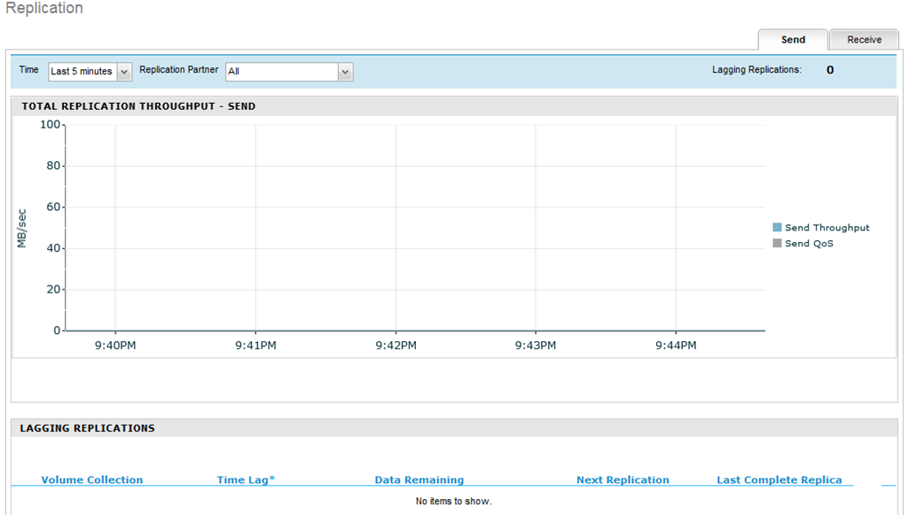Click the Lagging Replications section header
908x515 pixels.
click(x=88, y=428)
